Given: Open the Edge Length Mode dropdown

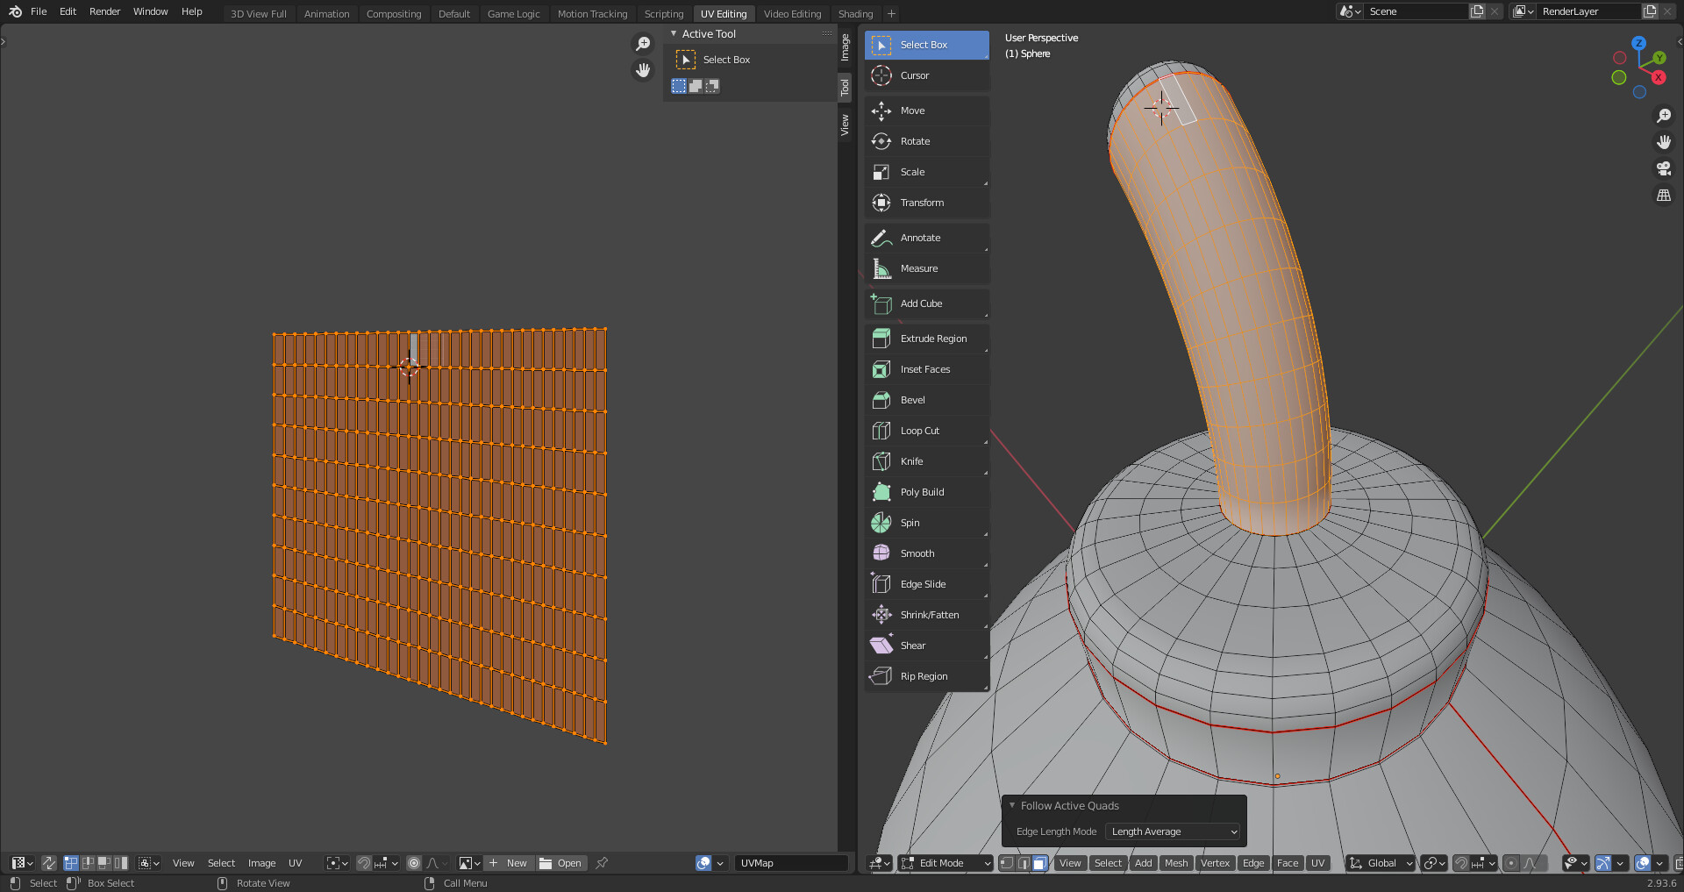Looking at the screenshot, I should coord(1174,831).
